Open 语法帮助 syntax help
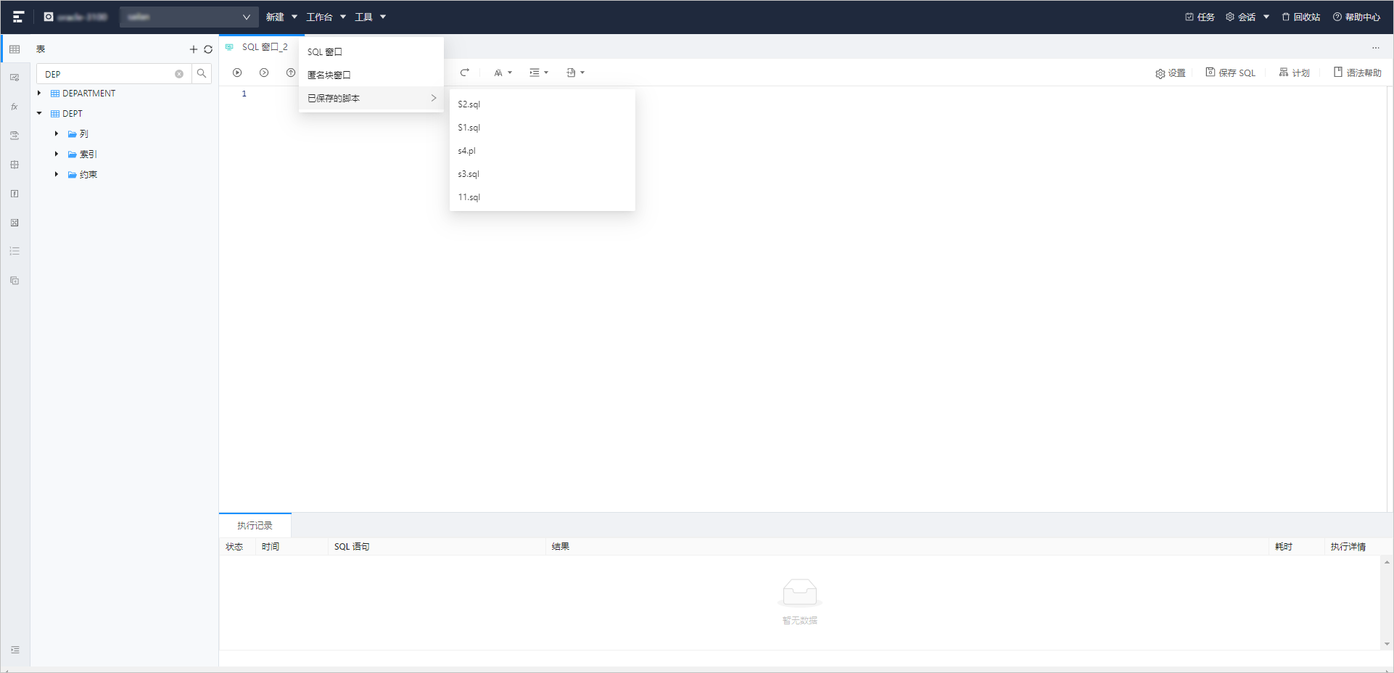The height and width of the screenshot is (673, 1394). 1357,73
